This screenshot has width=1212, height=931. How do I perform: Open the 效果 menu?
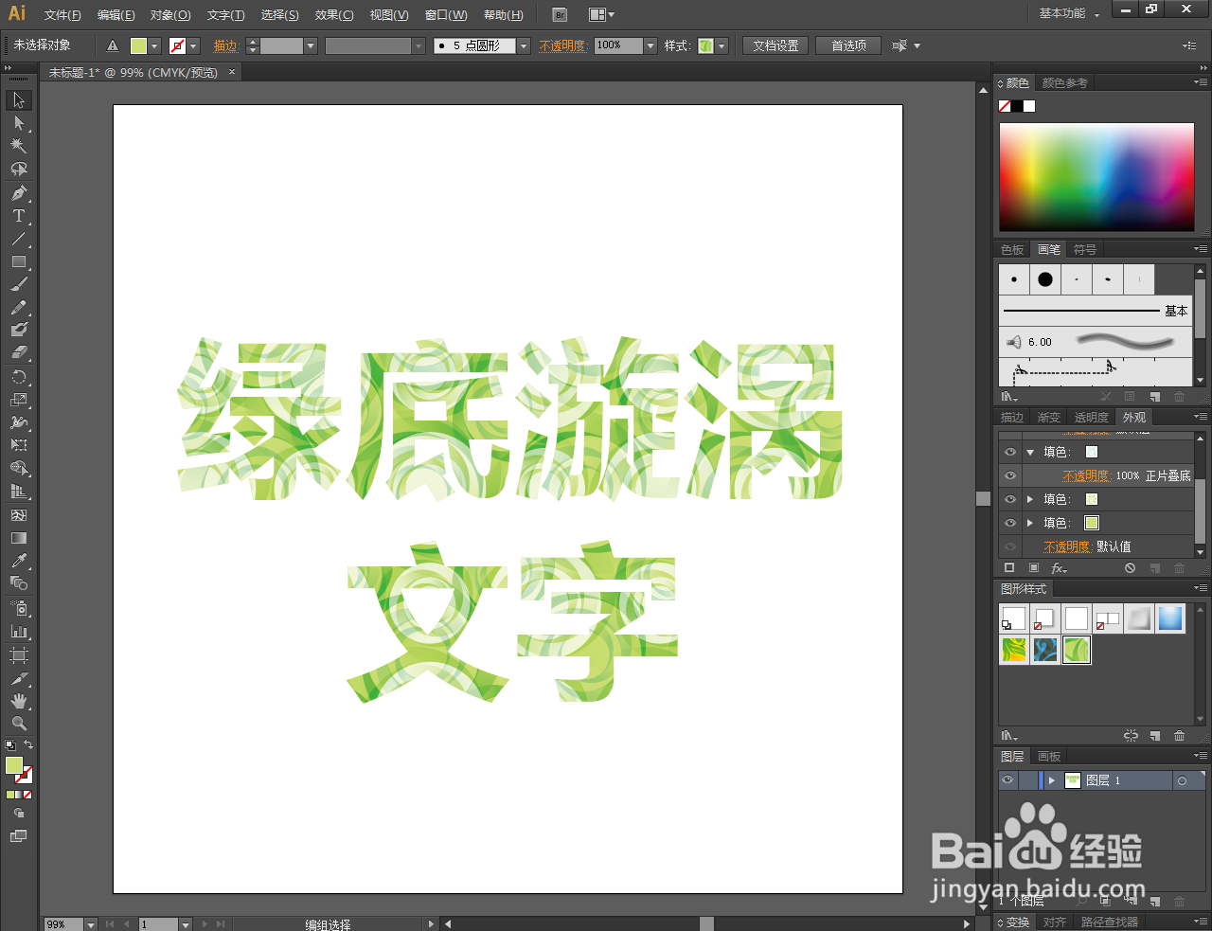(x=332, y=14)
